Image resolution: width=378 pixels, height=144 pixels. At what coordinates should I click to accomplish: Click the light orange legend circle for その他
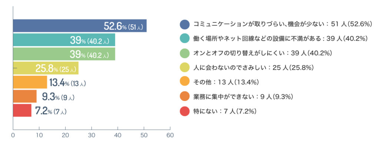185,82
